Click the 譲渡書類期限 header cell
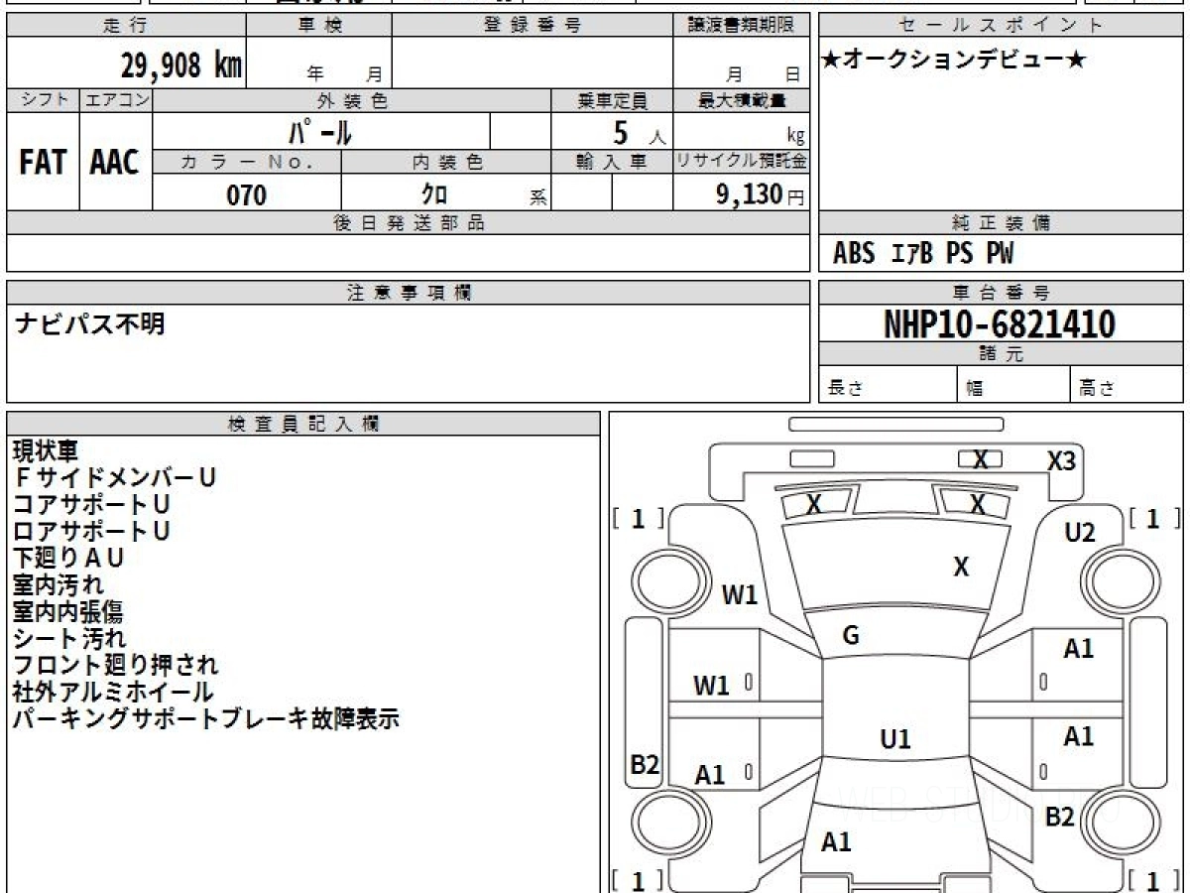Image resolution: width=1190 pixels, height=893 pixels. coord(741,26)
